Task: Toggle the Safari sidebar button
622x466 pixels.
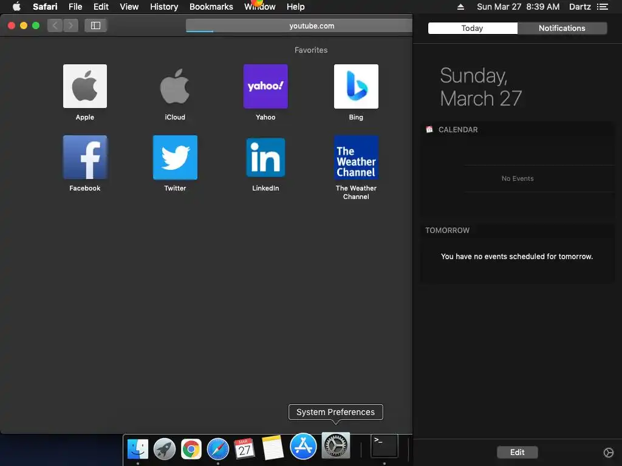Action: click(x=95, y=25)
